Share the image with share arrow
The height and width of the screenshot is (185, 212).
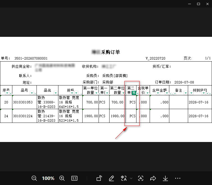[x=153, y=178]
